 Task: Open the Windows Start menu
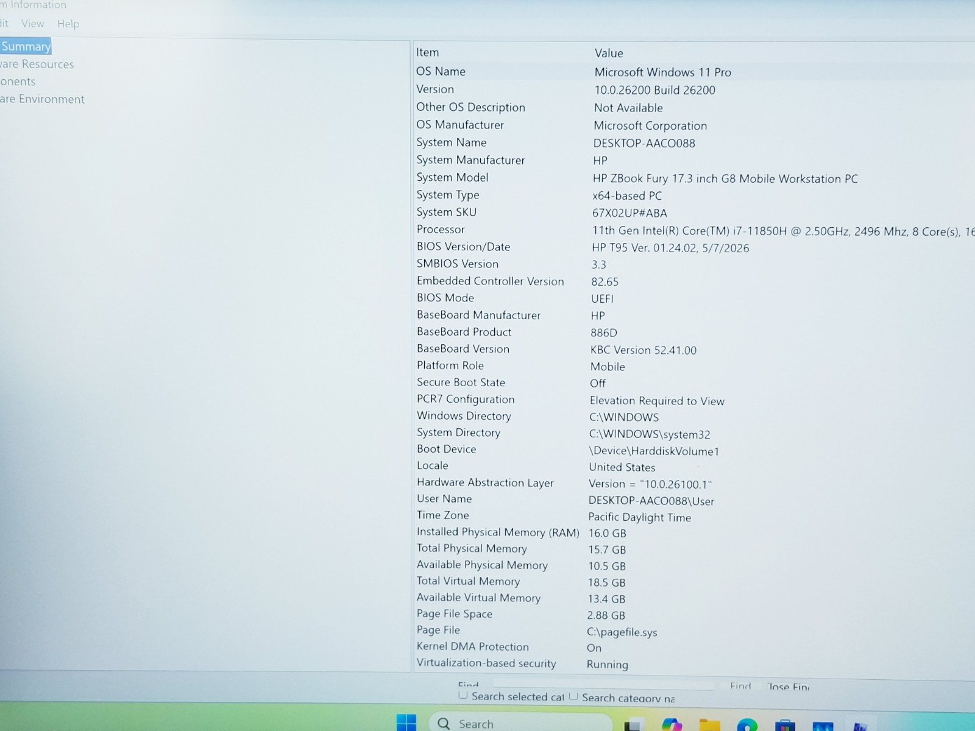coord(406,723)
